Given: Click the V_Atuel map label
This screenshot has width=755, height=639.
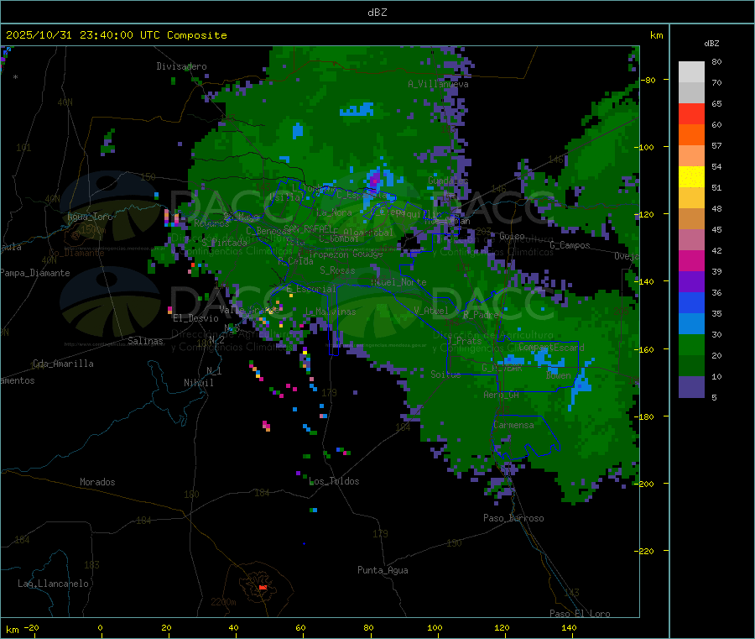Looking at the screenshot, I should pos(431,311).
